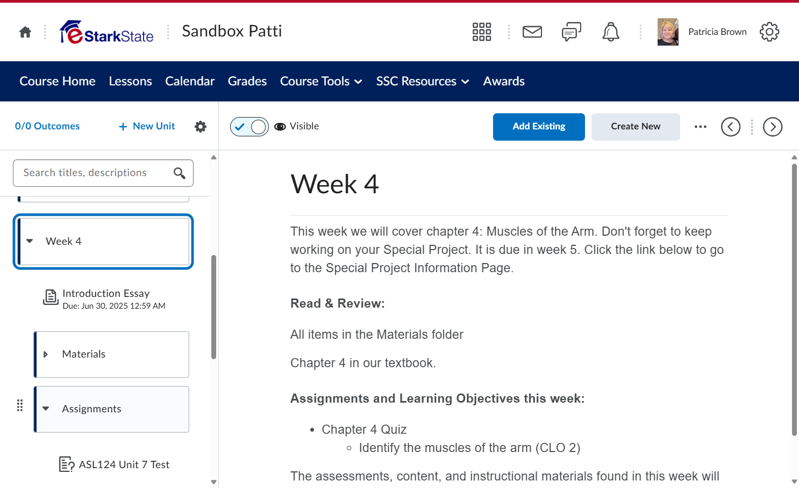Collapse the Week 4 unit
The width and height of the screenshot is (799, 488).
click(30, 241)
